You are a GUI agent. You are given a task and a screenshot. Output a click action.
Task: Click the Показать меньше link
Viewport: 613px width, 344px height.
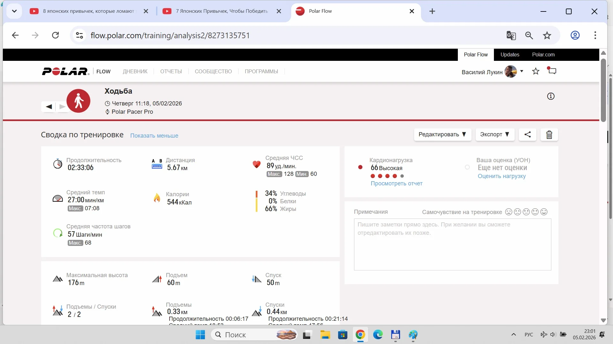point(154,136)
